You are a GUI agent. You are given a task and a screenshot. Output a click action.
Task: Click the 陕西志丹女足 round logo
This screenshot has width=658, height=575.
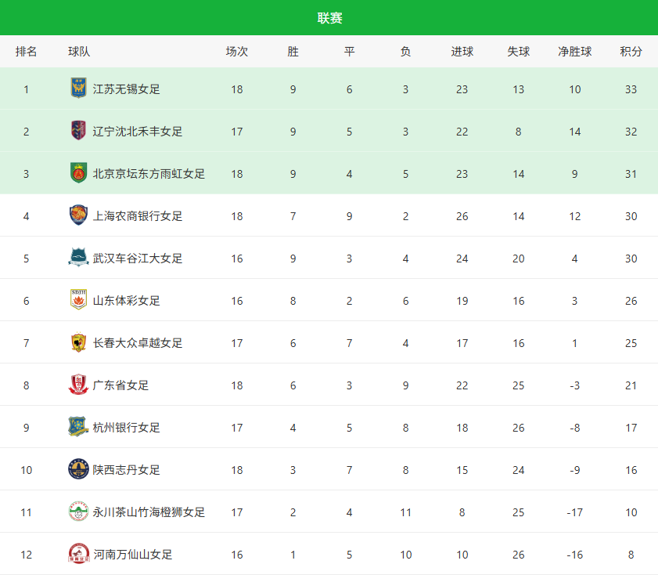click(x=78, y=469)
